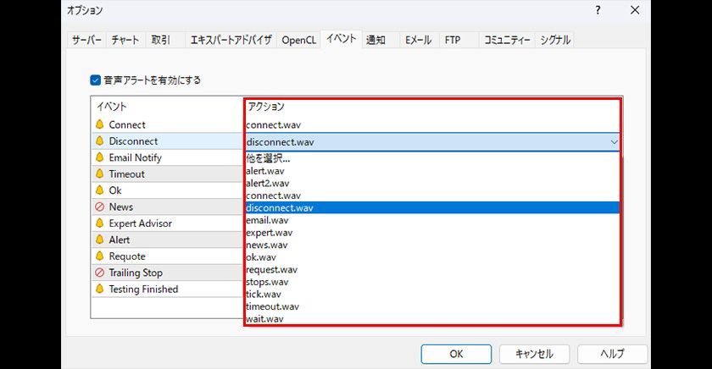The height and width of the screenshot is (369, 712).
Task: Switch to the サーバー tab
Action: tap(86, 40)
